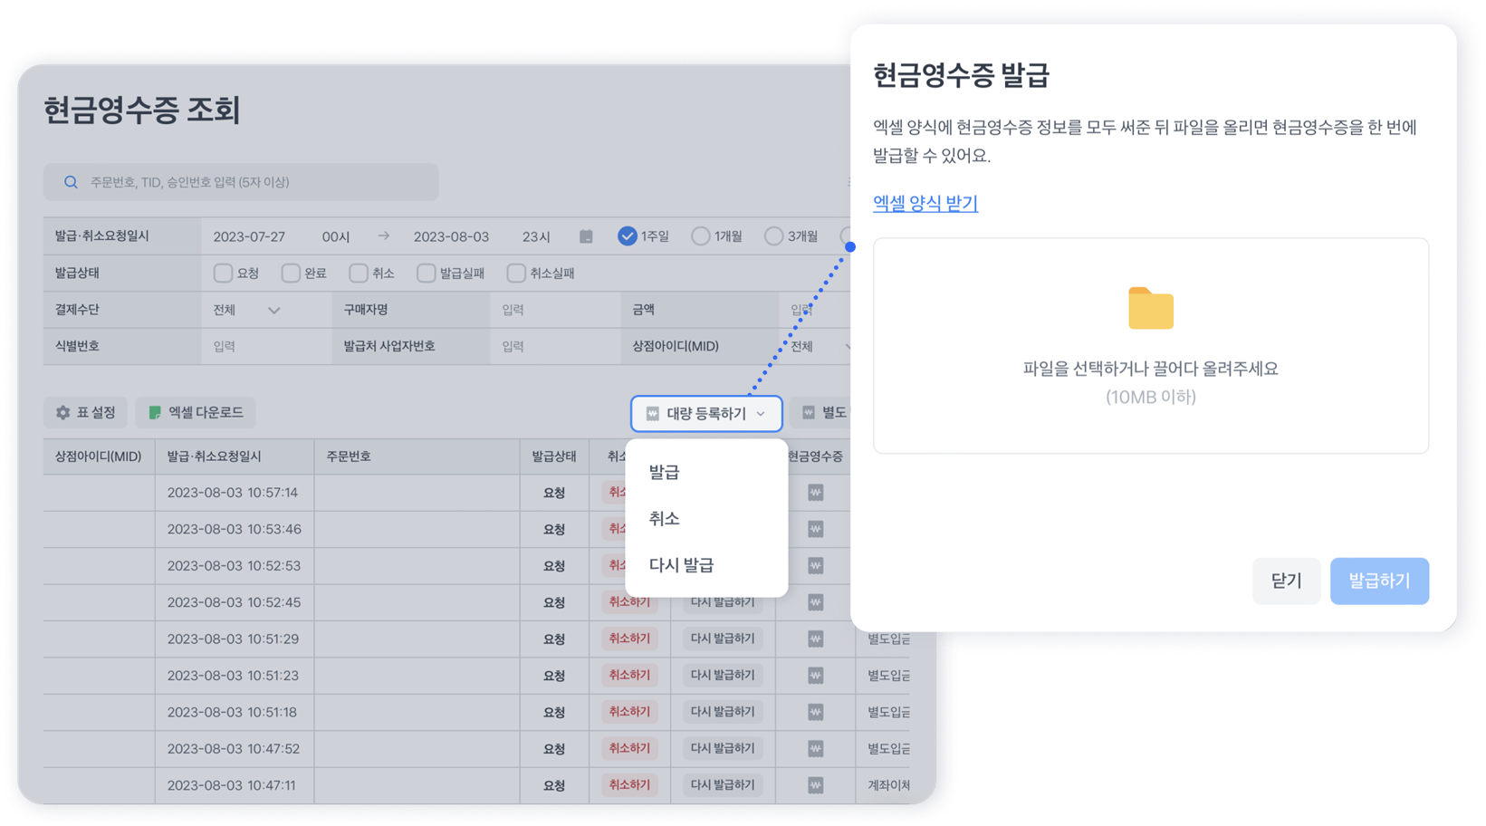Check the 요청 status checkbox
The image size is (1486, 826).
click(223, 273)
